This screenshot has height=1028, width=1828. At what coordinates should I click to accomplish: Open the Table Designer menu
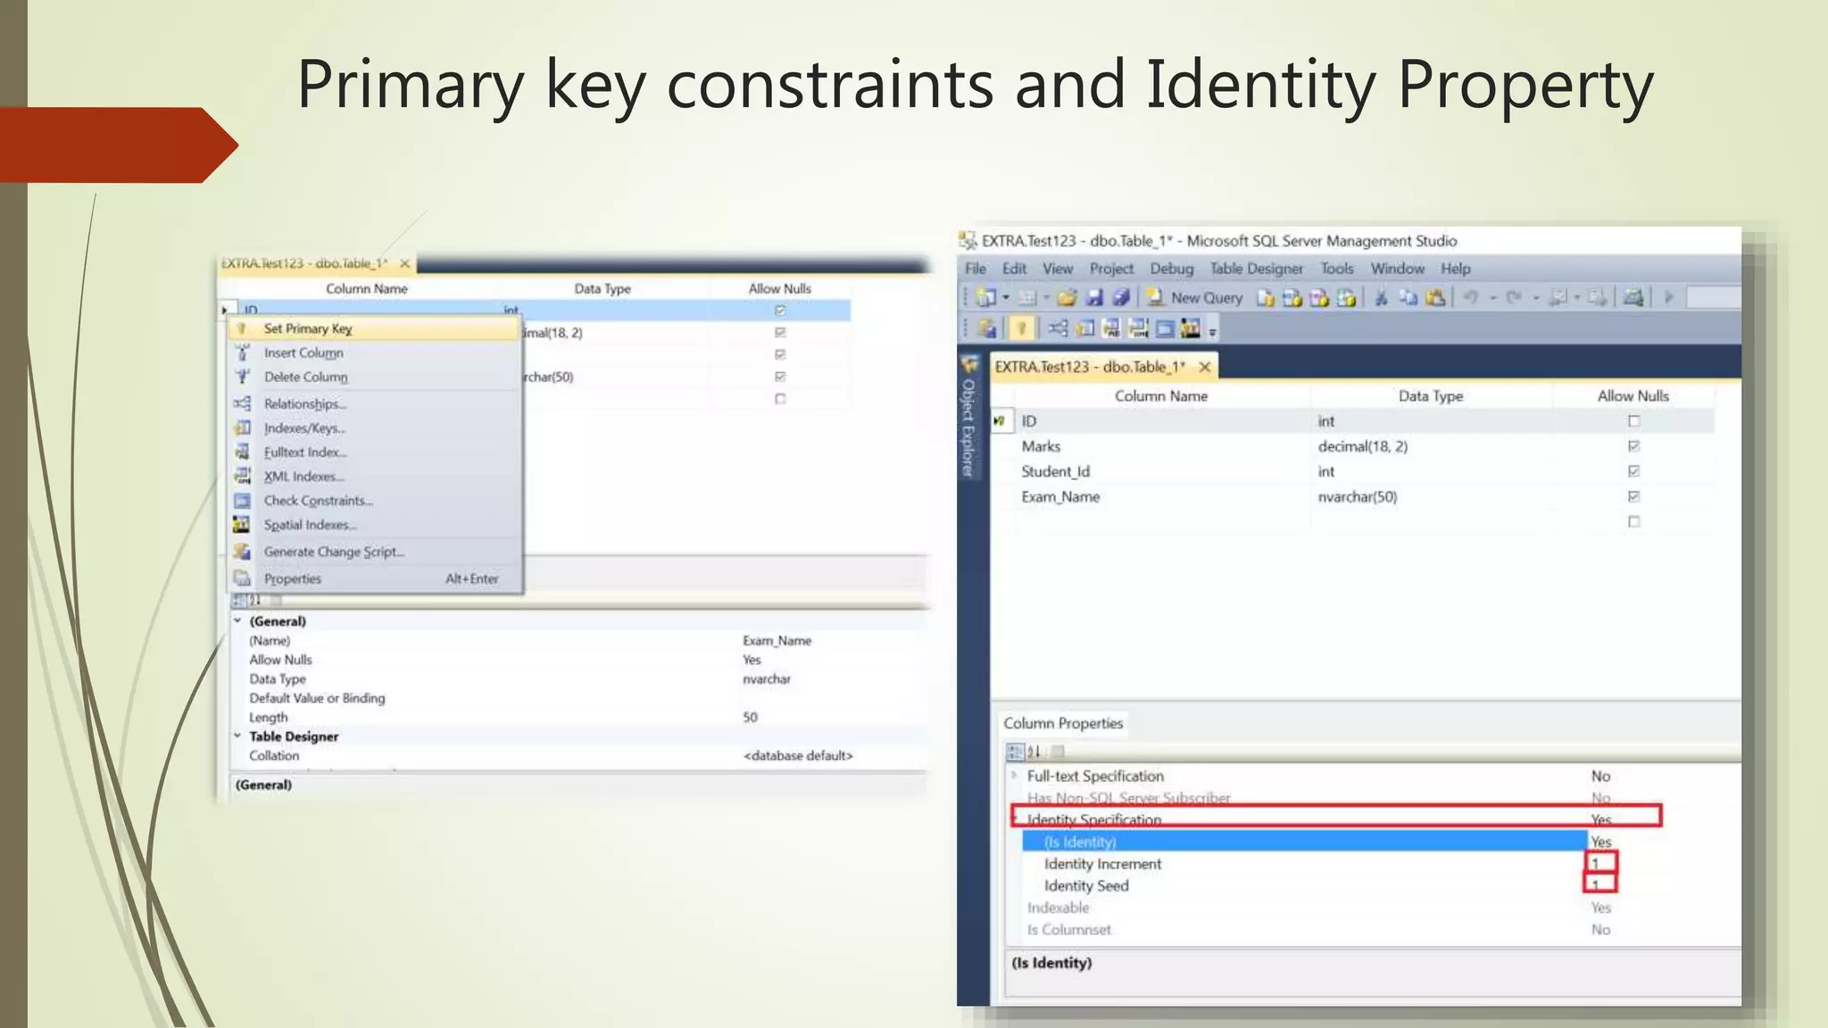(1256, 269)
